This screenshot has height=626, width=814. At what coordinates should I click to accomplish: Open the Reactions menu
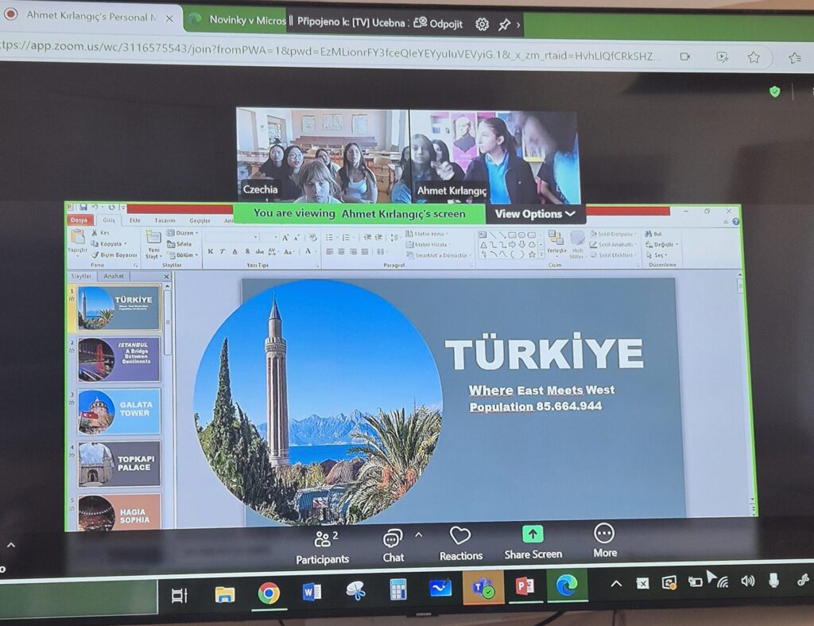[x=460, y=544]
